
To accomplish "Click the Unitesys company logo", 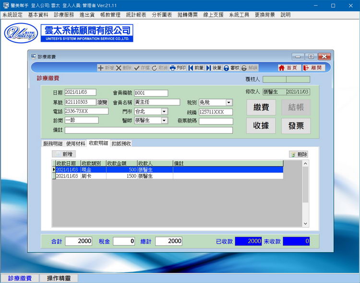I will (x=21, y=33).
